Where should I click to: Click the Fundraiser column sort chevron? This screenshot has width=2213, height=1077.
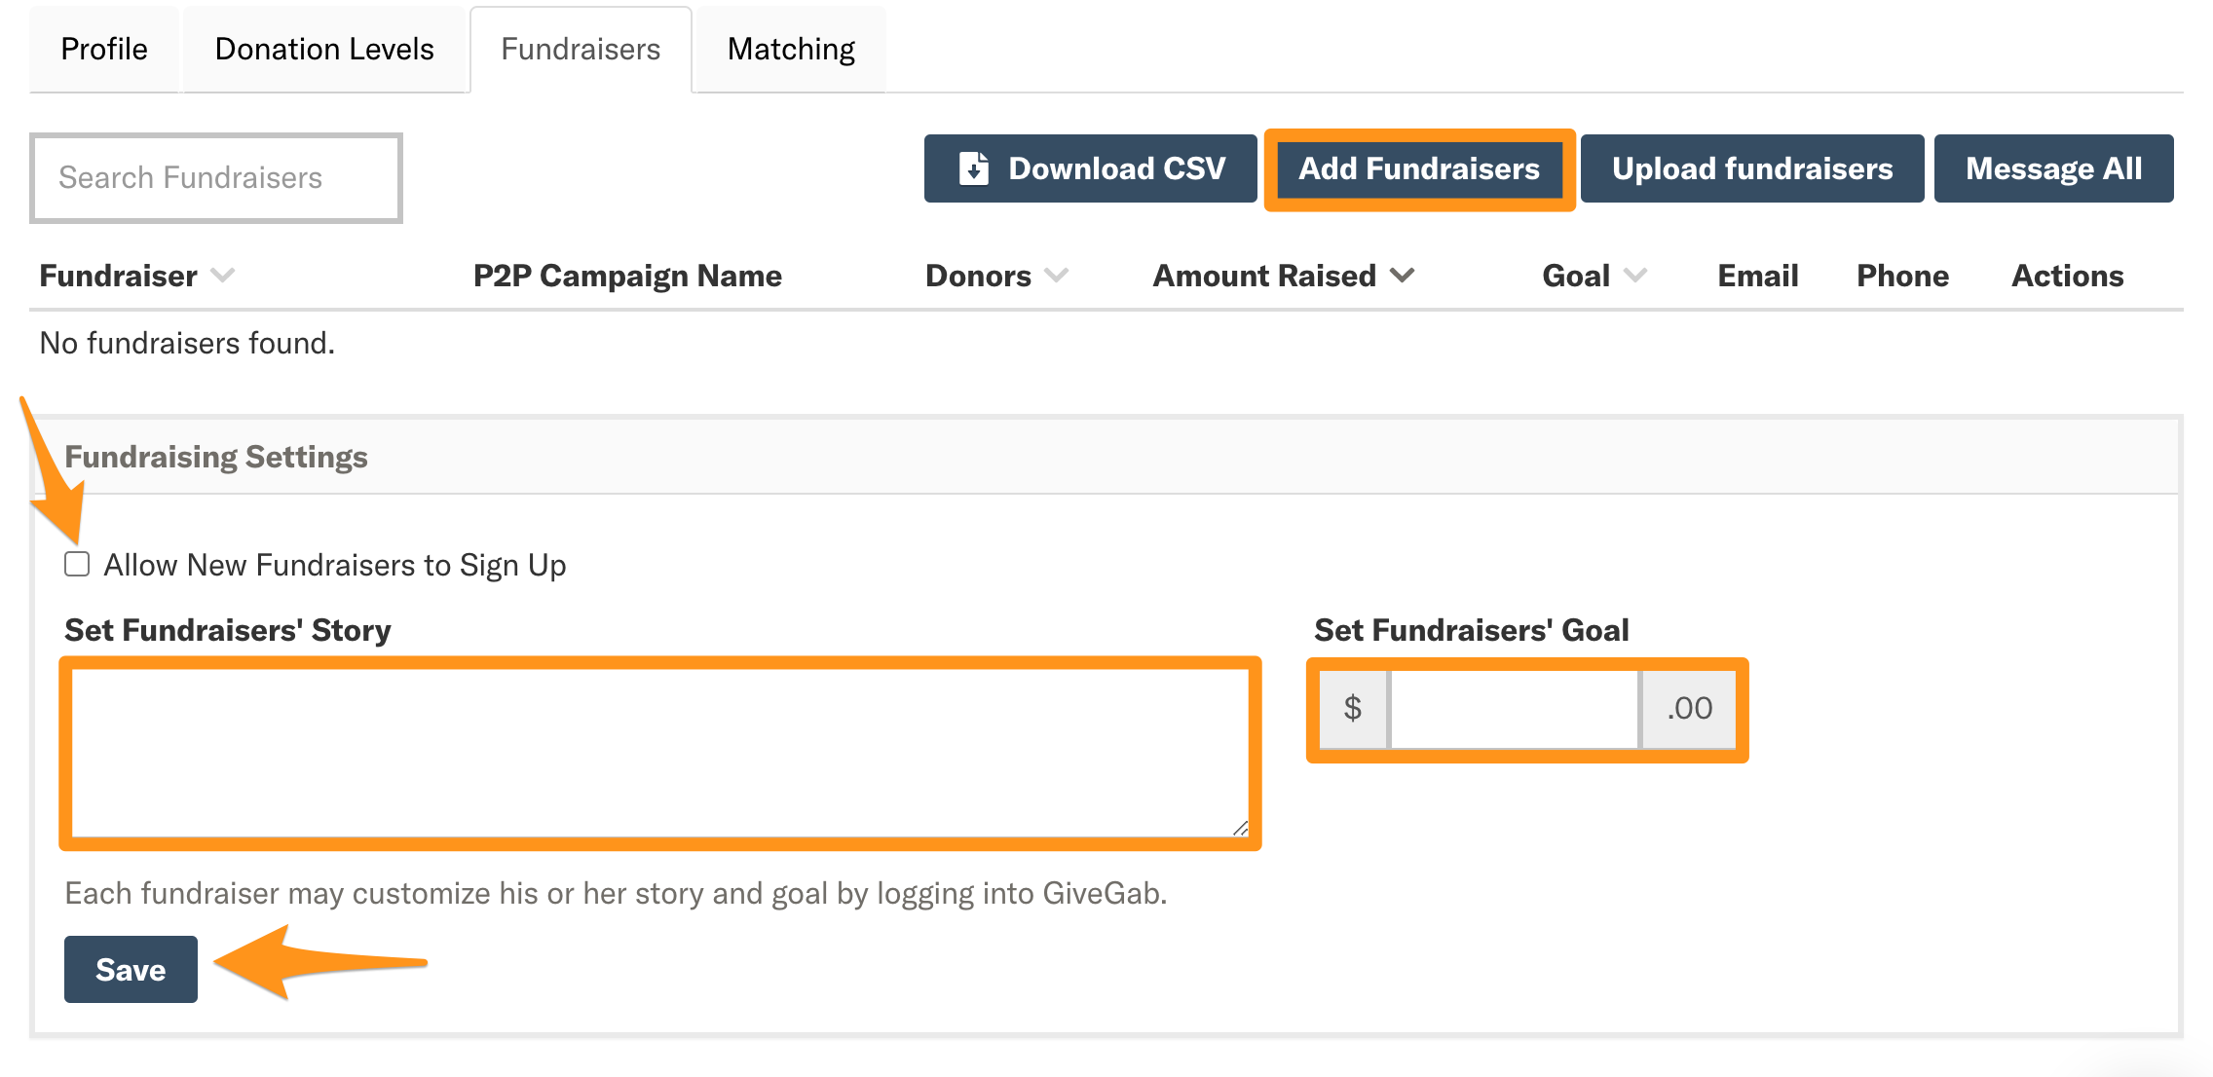(x=223, y=276)
